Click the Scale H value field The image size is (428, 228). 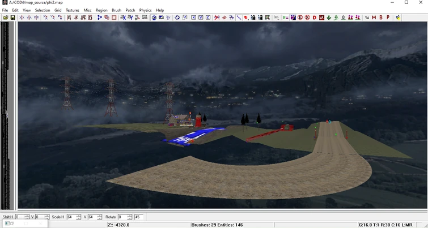pos(71,217)
